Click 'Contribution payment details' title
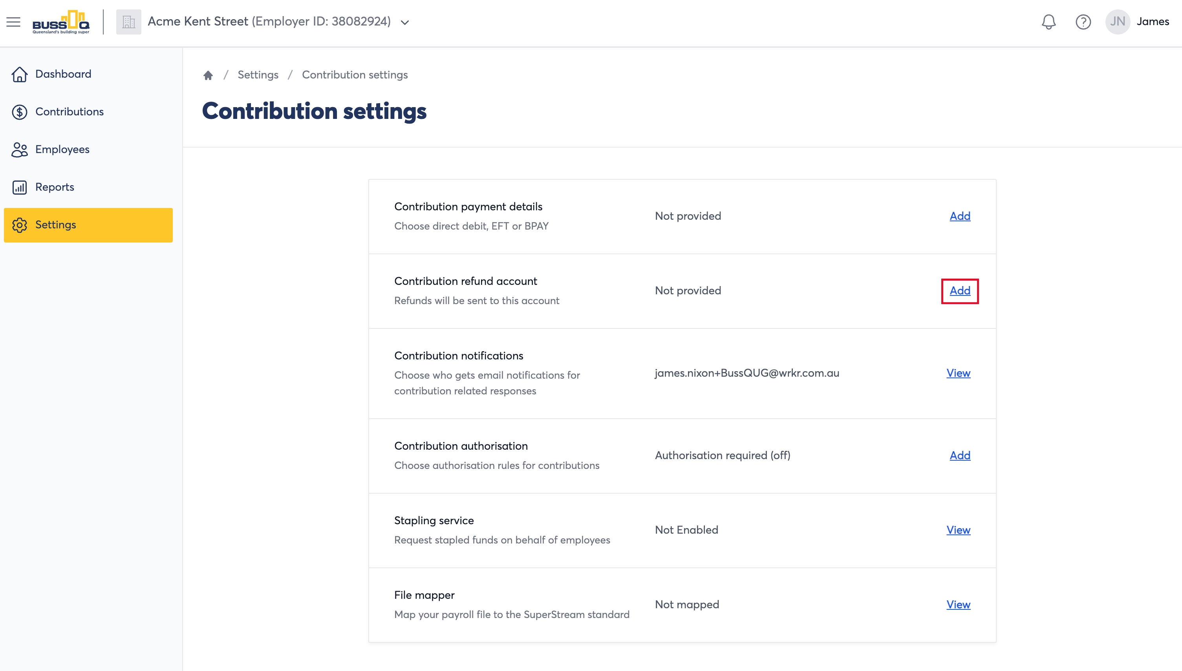This screenshot has height=671, width=1182. pyautogui.click(x=468, y=207)
